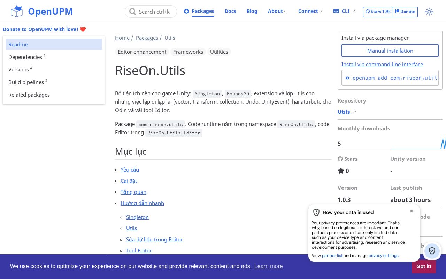Jump to the Singleton section link
Image resolution: width=446 pixels, height=279 pixels.
pos(137,217)
